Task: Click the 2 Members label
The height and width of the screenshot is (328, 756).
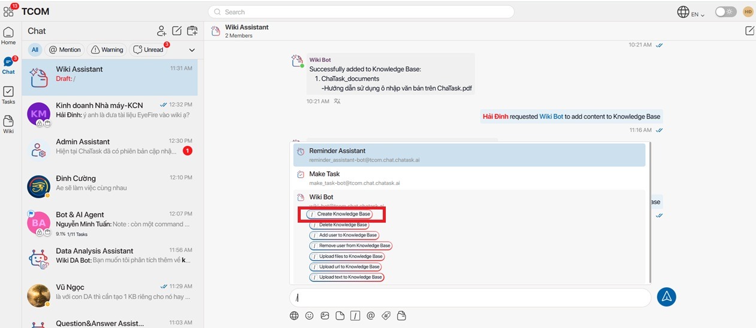Action: pos(239,36)
